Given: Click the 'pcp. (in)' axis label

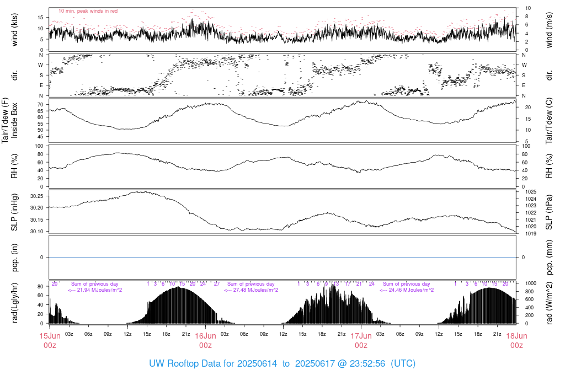Looking at the screenshot, I should (x=14, y=258).
